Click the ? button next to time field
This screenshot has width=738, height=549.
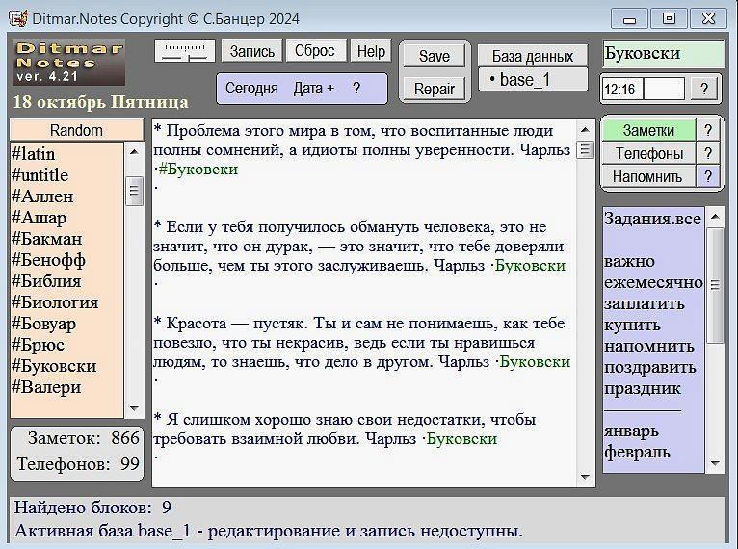tap(704, 90)
